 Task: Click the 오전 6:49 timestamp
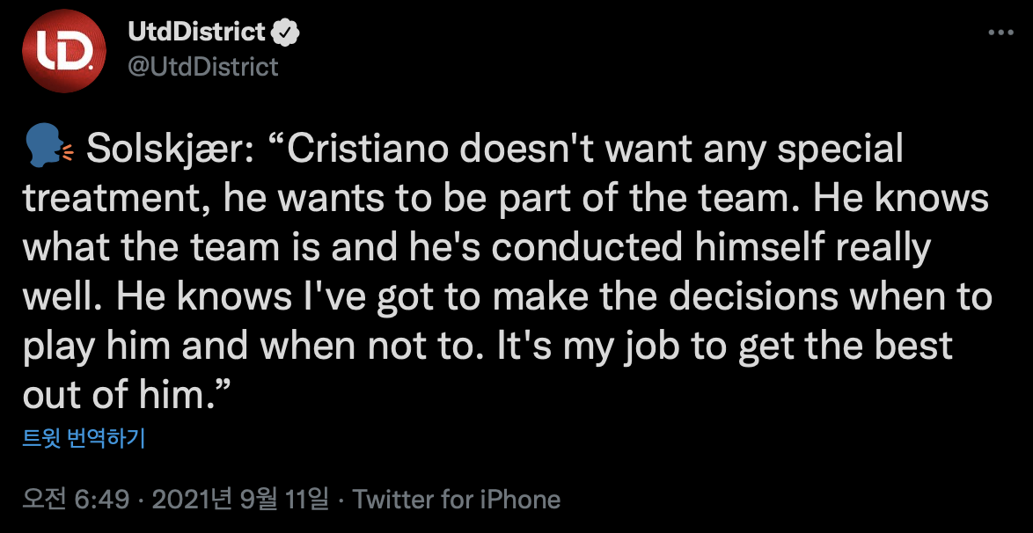coord(77,500)
